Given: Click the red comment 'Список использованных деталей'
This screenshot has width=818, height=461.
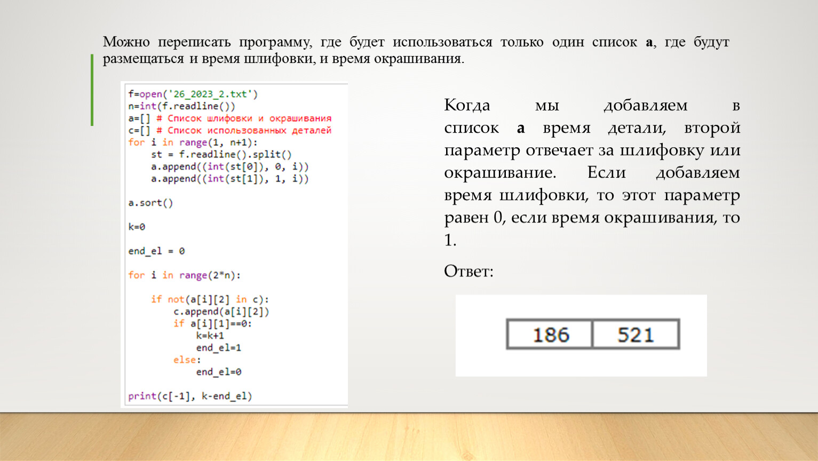Looking at the screenshot, I should coord(249,130).
